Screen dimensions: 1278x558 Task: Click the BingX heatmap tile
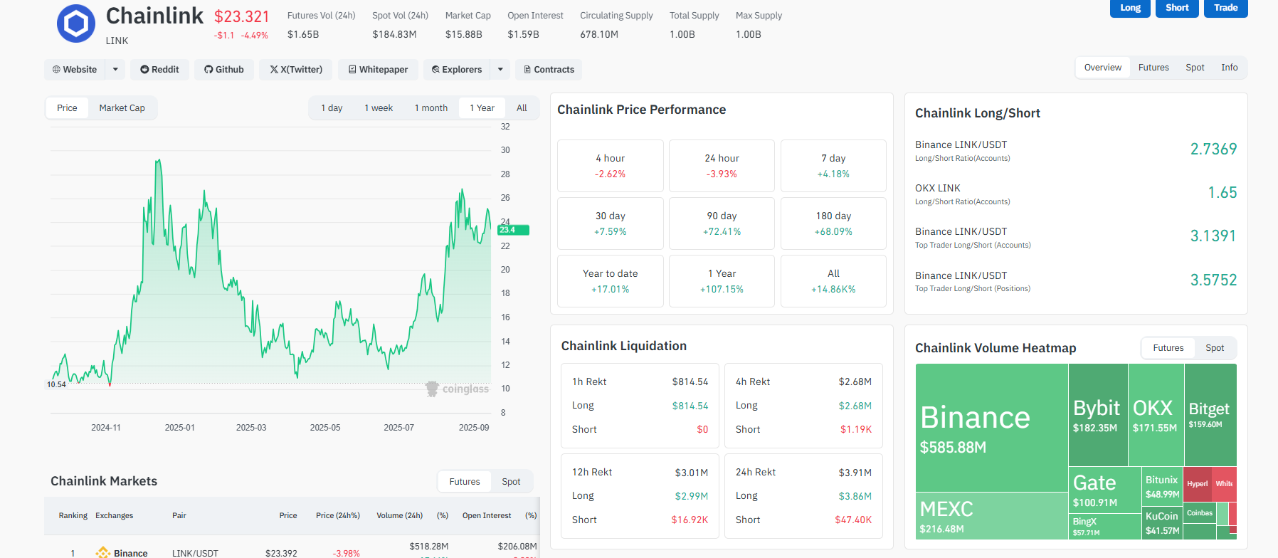pos(1104,526)
